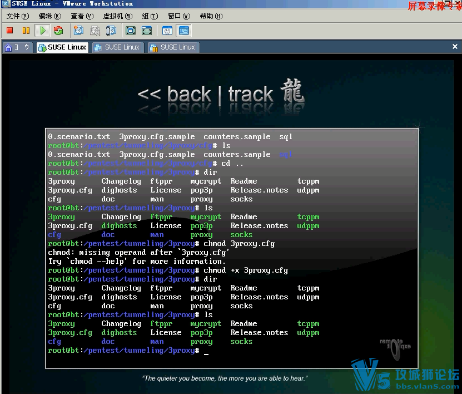The height and width of the screenshot is (394, 462).
Task: Click the 'cd ..' command in the terminal
Action: click(232, 163)
